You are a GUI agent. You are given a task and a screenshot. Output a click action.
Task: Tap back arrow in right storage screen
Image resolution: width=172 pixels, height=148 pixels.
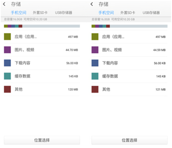point(92,4)
